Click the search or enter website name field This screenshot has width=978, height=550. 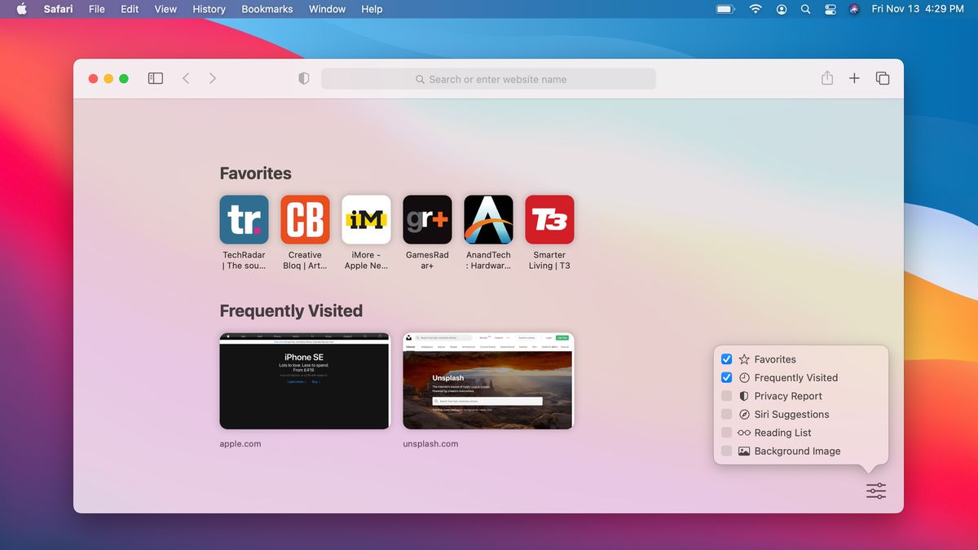[x=489, y=78]
